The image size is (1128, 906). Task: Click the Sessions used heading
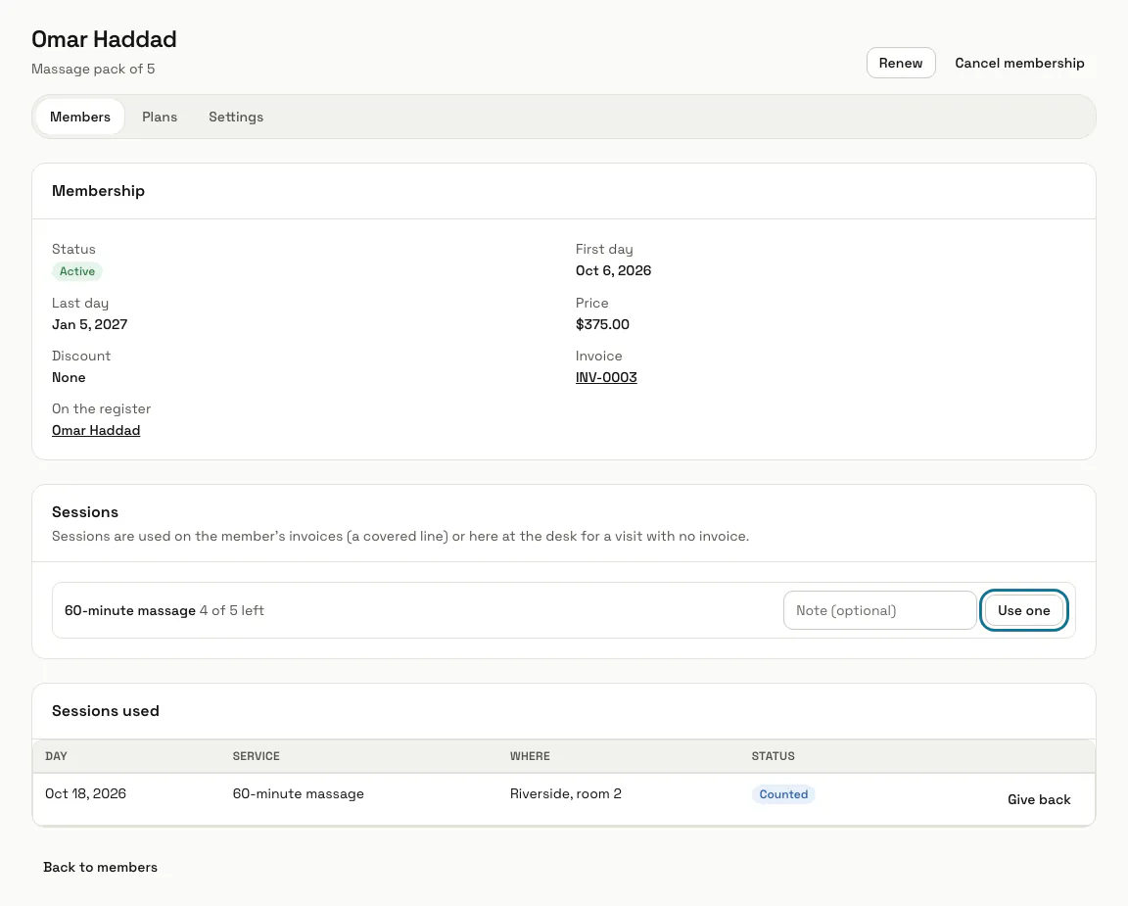tap(106, 711)
